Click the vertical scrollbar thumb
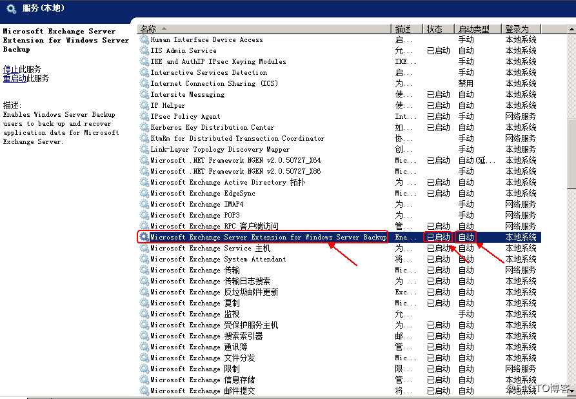This screenshot has width=576, height=399. [571, 155]
